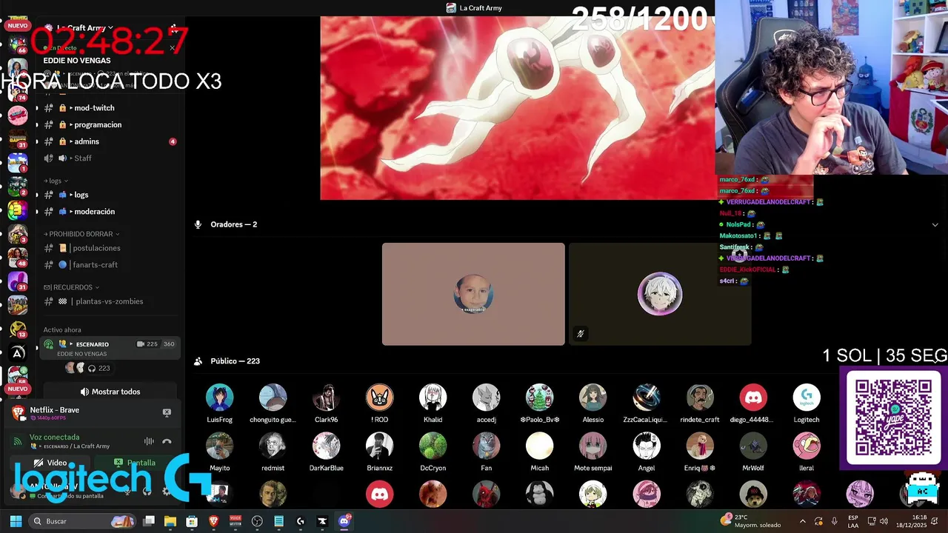
Task: Open DcCryon's audience avatar
Action: tap(433, 446)
